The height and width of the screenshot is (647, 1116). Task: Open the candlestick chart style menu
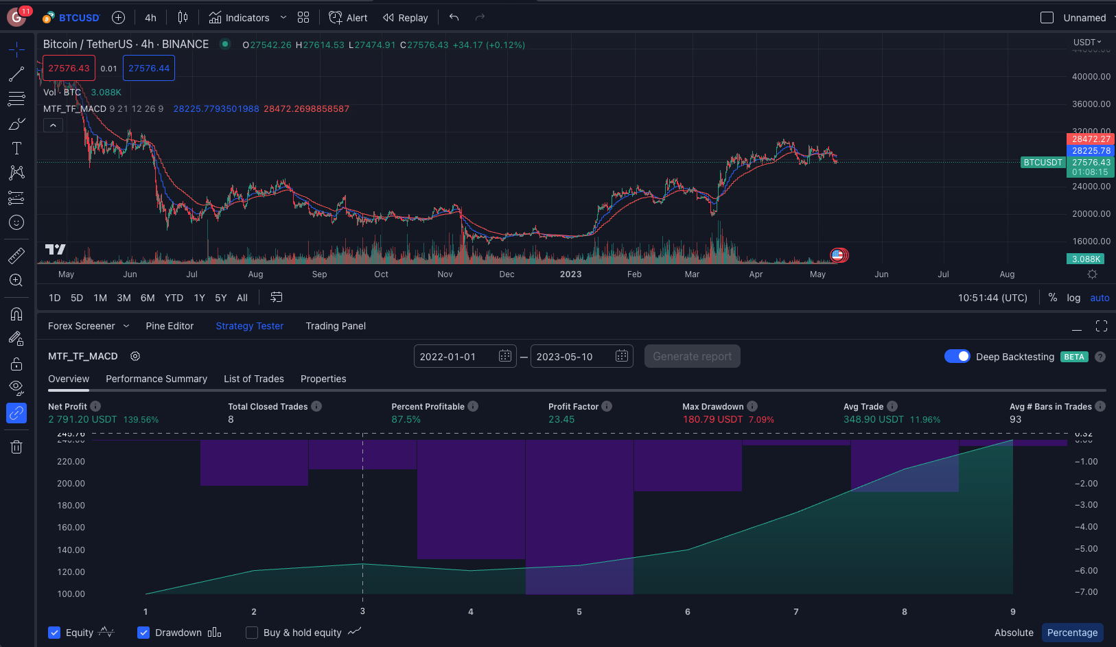tap(183, 18)
